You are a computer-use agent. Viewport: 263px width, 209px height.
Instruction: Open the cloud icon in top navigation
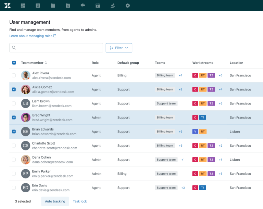(83, 5)
